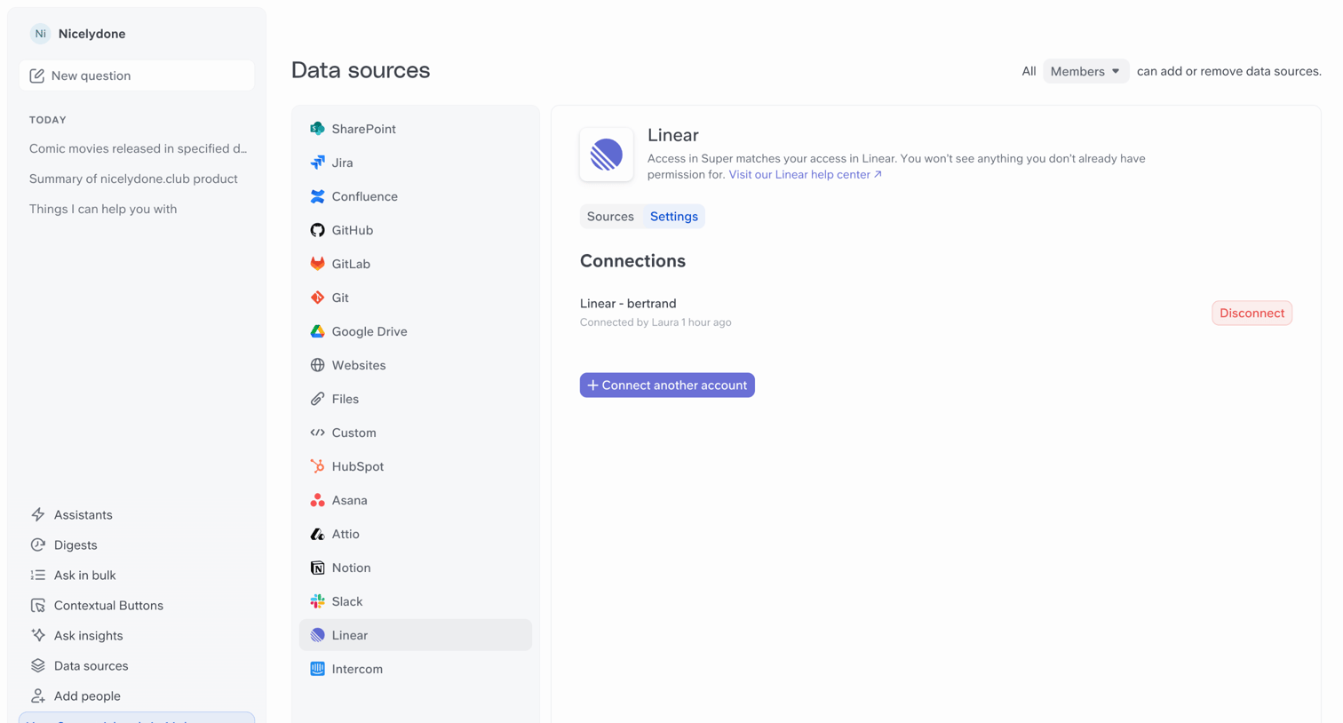Click the Data sources page heading
Screen dimensions: 1343x723
361,70
